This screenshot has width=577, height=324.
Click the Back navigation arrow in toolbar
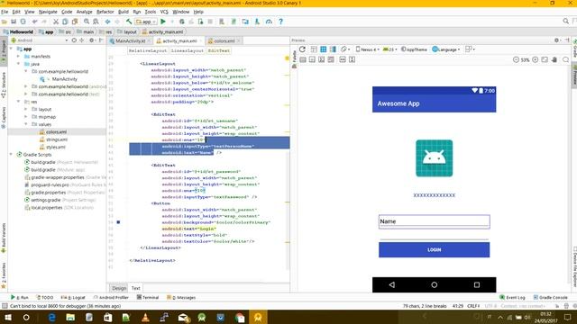108,22
